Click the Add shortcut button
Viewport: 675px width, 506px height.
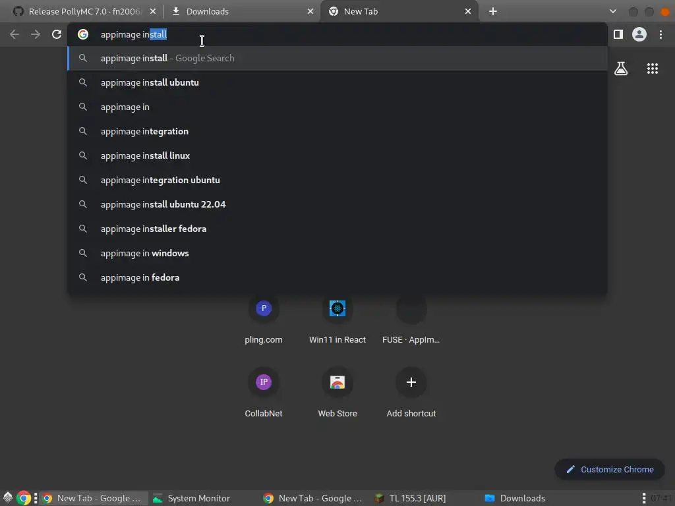coord(411,393)
